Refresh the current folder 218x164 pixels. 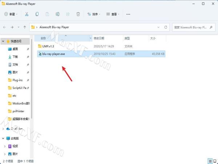[x=166, y=27]
